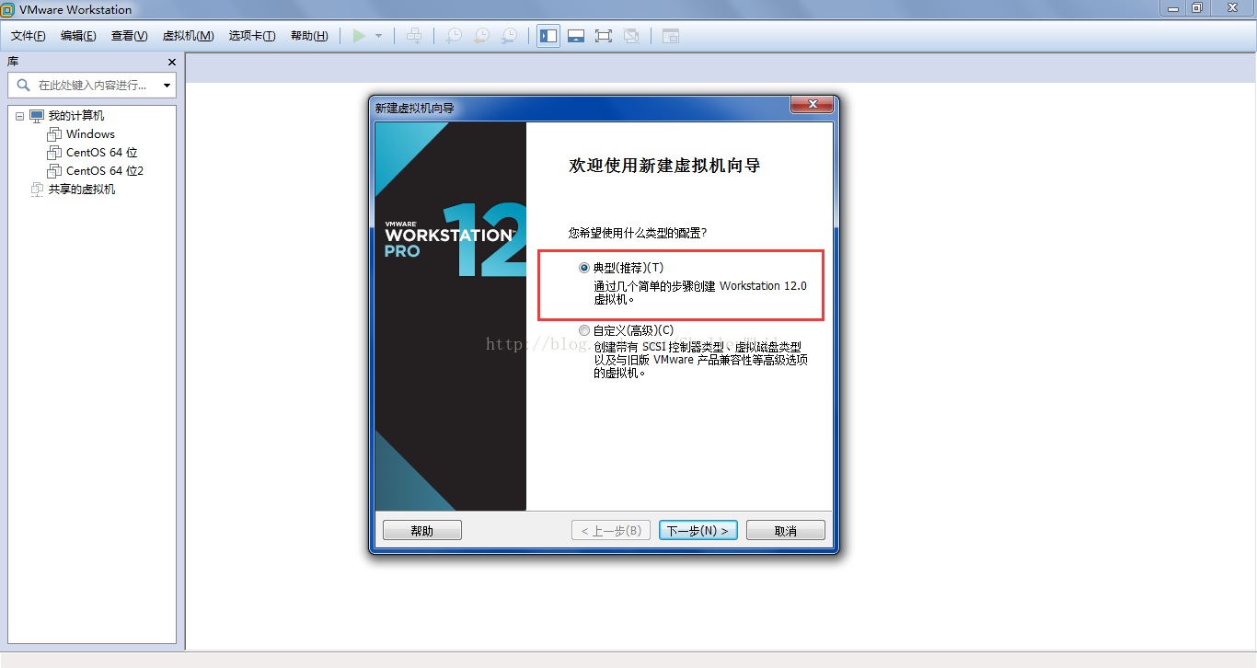The width and height of the screenshot is (1257, 668).
Task: Click the 共享的虚拟机 shared icon
Action: point(37,190)
